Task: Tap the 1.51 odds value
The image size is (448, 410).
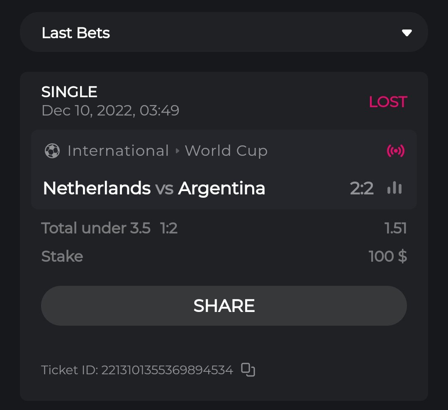Action: (395, 228)
